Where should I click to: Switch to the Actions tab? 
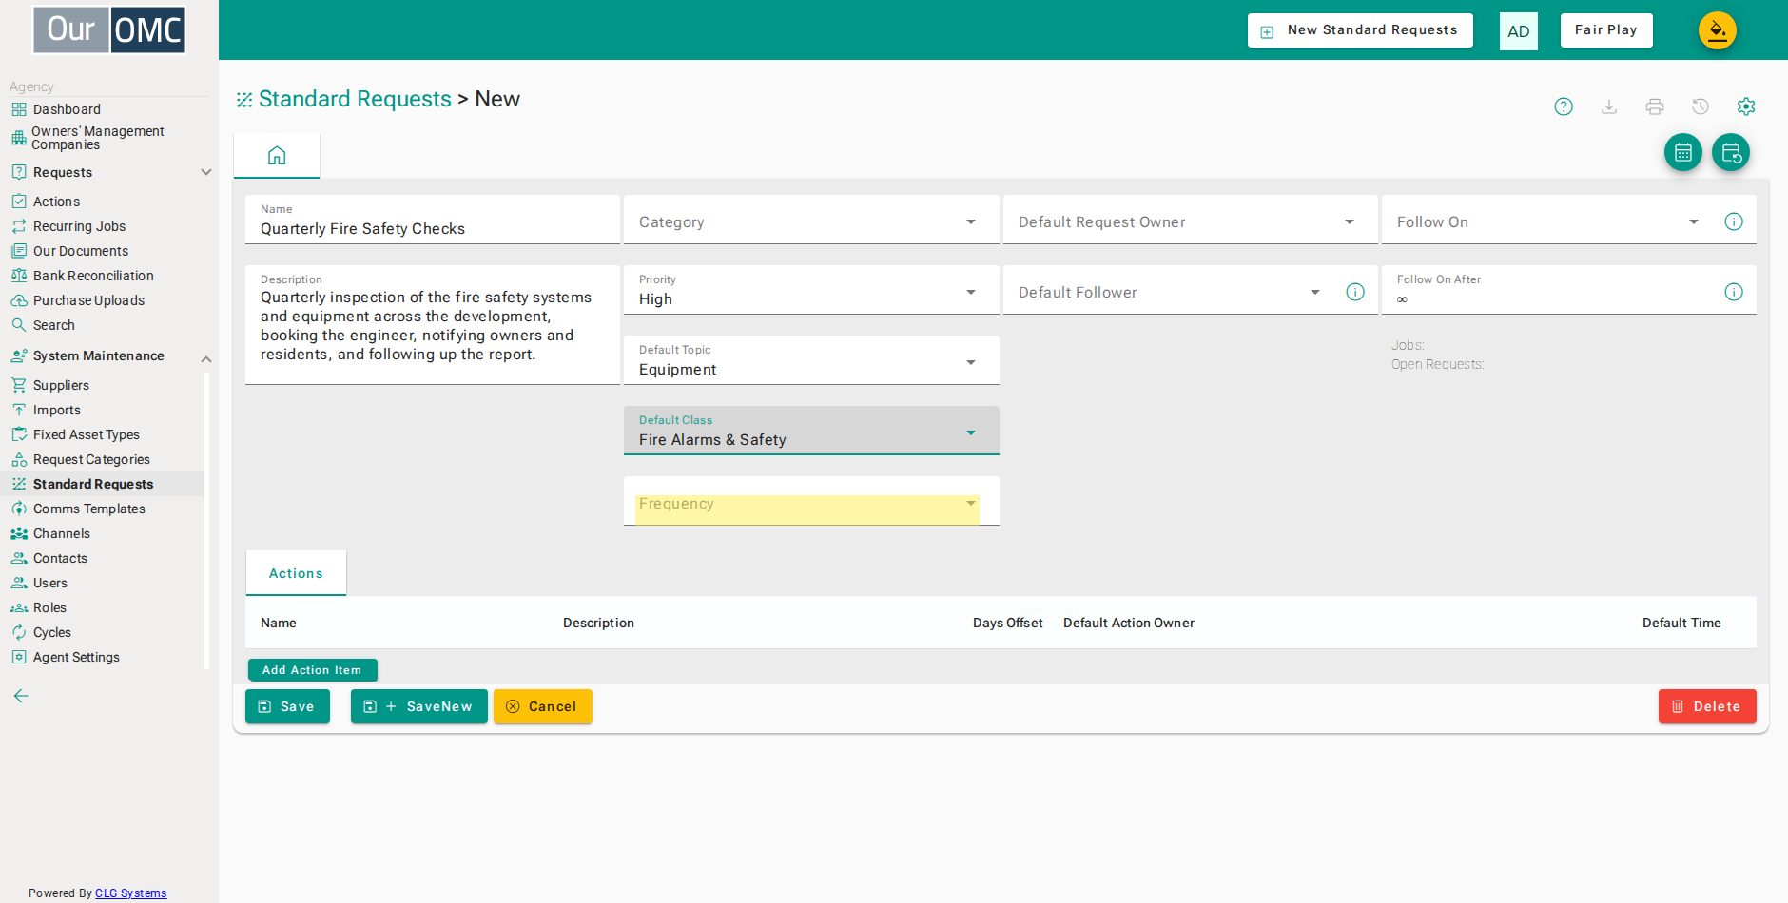[296, 573]
